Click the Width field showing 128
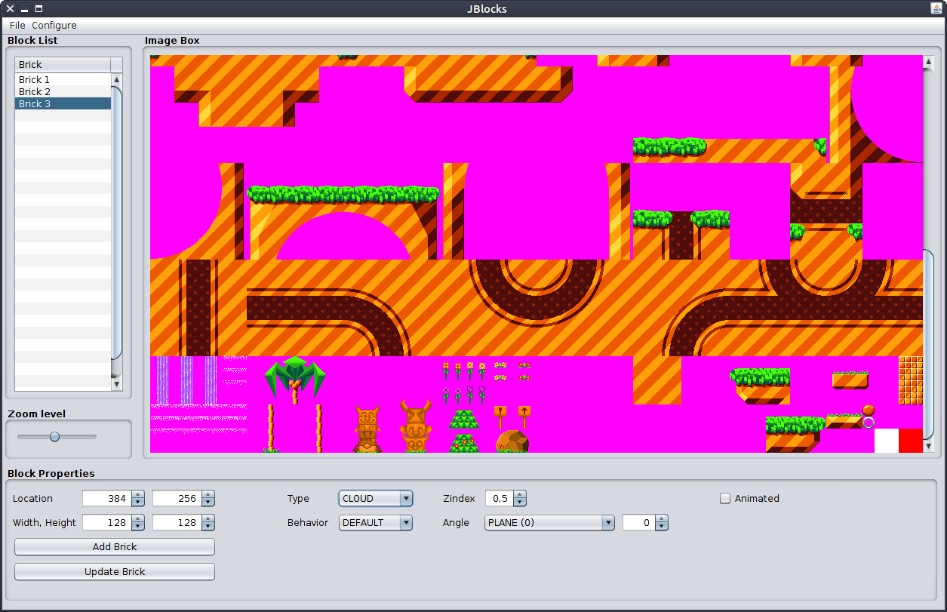 pos(107,522)
